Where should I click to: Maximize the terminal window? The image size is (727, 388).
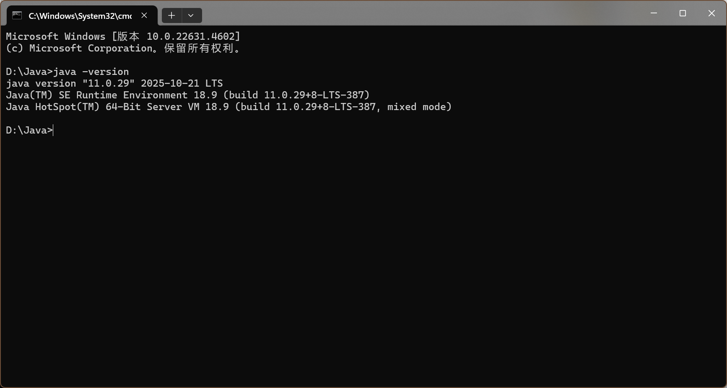tap(683, 13)
